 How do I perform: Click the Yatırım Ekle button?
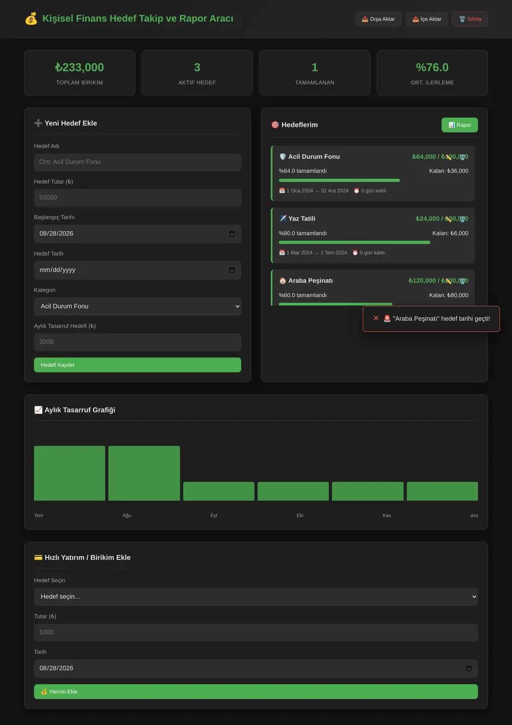pos(256,692)
